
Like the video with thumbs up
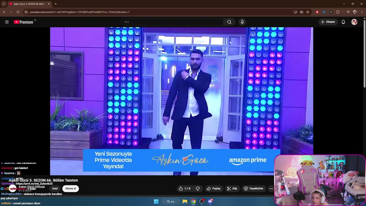point(184,189)
